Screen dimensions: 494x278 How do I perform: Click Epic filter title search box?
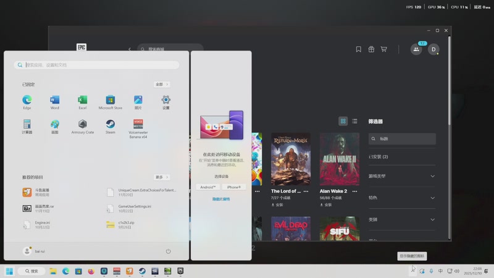pyautogui.click(x=402, y=138)
